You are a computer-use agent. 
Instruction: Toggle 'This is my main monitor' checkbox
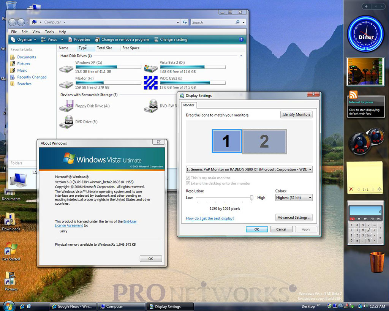pyautogui.click(x=188, y=178)
